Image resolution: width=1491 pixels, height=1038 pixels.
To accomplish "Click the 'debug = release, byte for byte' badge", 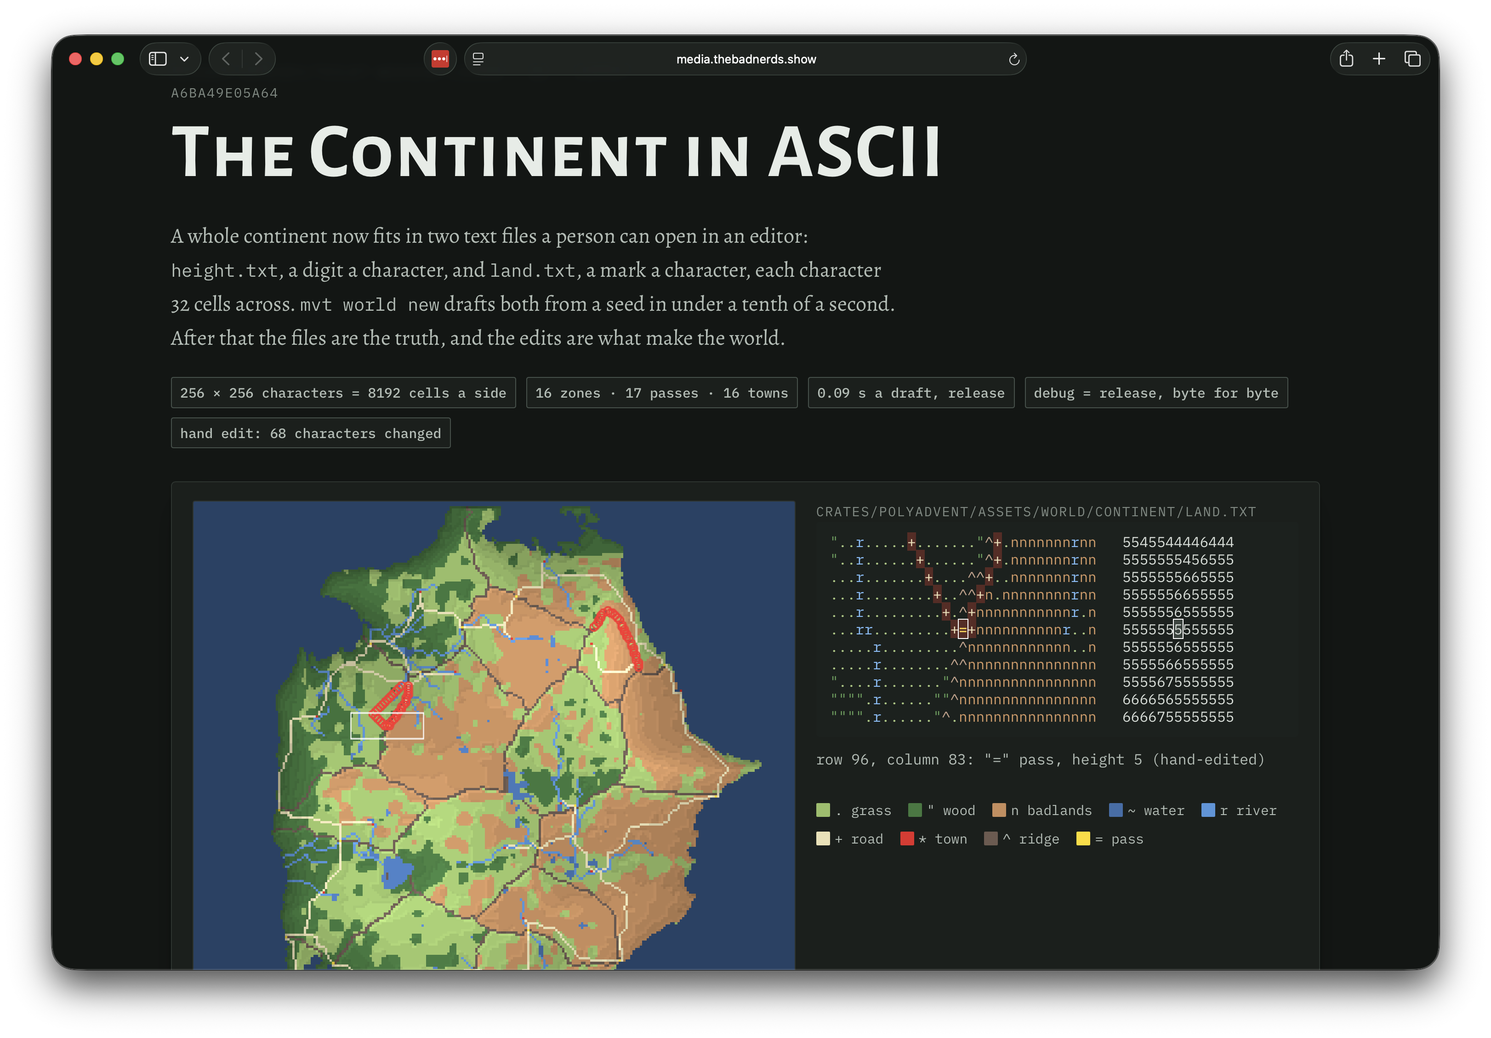I will (x=1156, y=393).
